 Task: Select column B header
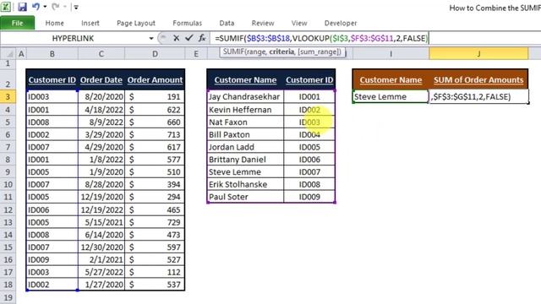click(x=52, y=54)
